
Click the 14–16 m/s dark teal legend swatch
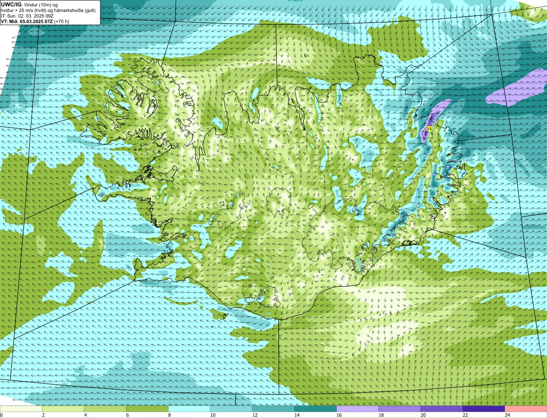[x=315, y=409]
